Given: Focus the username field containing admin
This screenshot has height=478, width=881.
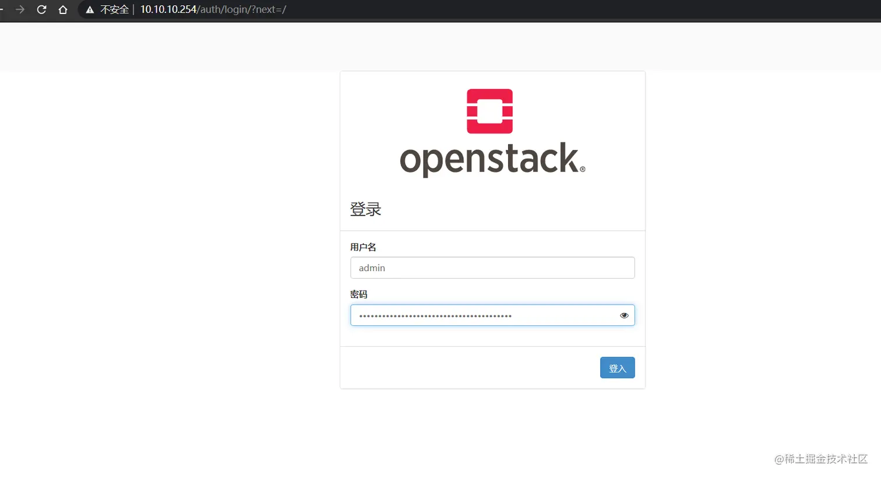Looking at the screenshot, I should [x=492, y=268].
